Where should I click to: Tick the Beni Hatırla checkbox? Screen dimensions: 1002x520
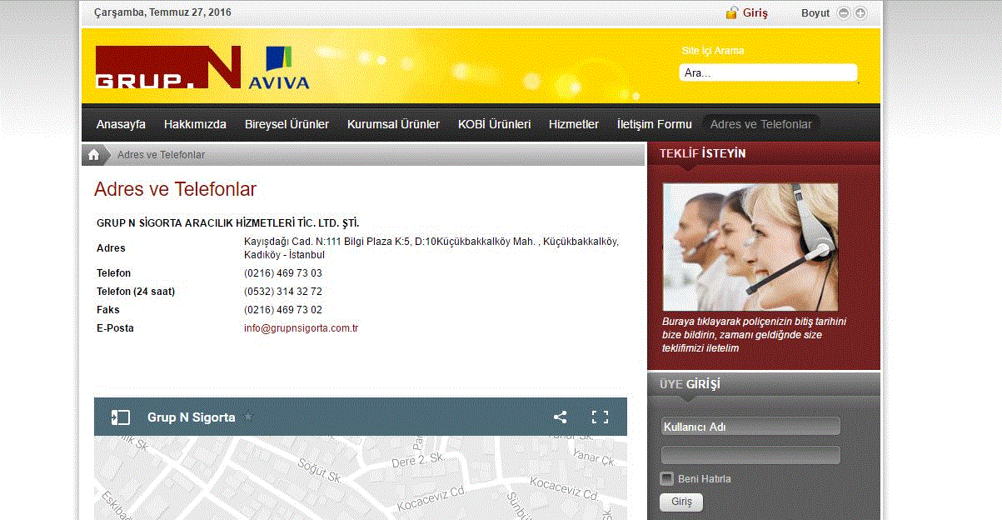point(666,478)
